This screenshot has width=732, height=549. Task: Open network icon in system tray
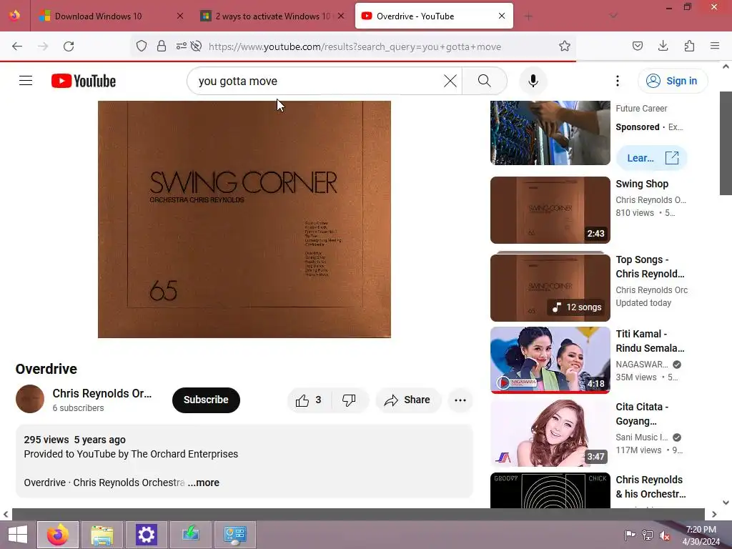coord(648,535)
